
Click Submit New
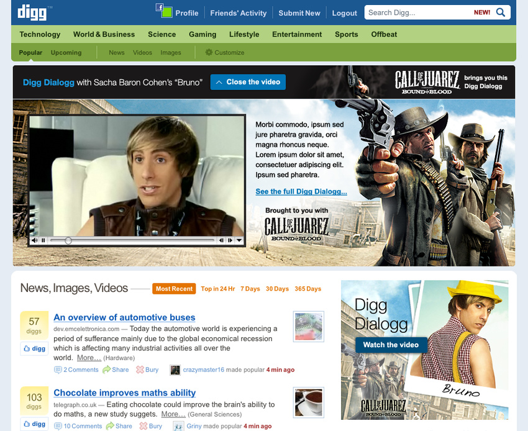(299, 13)
